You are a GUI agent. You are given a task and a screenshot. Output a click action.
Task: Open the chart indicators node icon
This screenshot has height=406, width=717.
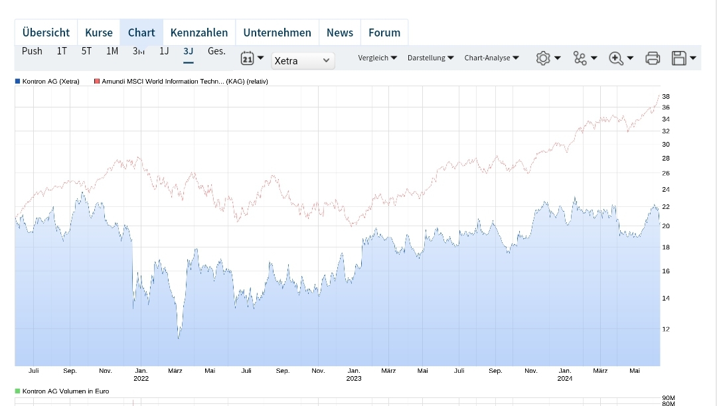click(580, 58)
